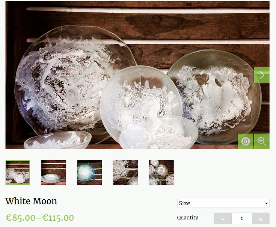
Task: Click the €85.00–€115.00 price text
Action: [40, 218]
